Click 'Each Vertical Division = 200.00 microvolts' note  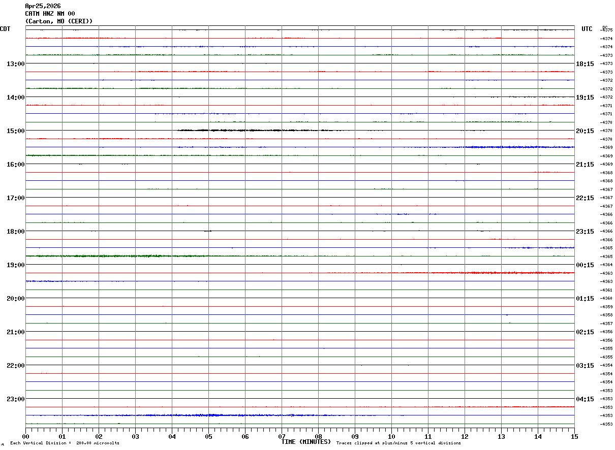65,443
